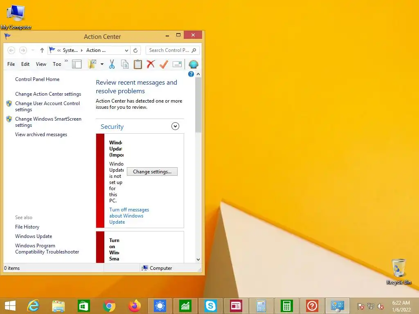Open the recent locations dropdown arrow

click(x=33, y=50)
